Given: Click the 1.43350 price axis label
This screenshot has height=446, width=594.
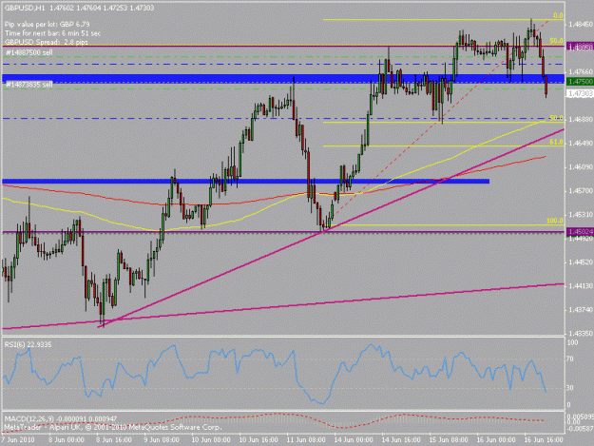Looking at the screenshot, I should [580, 334].
